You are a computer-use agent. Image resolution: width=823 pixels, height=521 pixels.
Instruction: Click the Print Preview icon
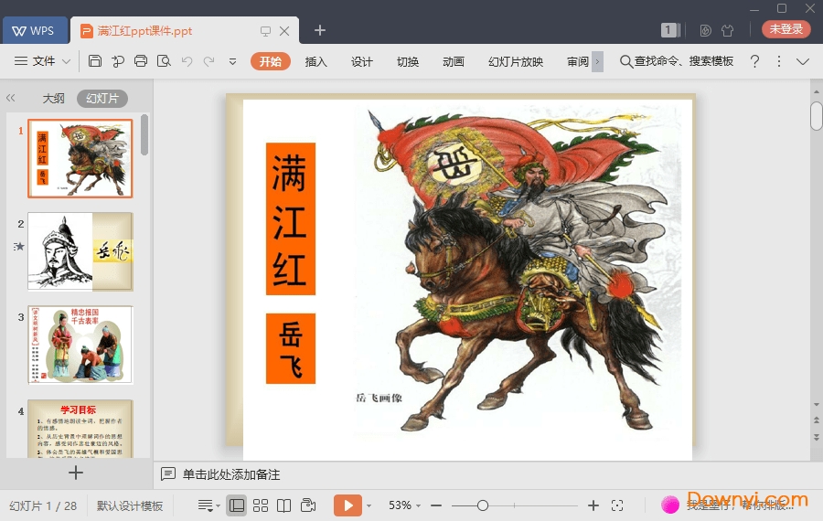[x=164, y=61]
